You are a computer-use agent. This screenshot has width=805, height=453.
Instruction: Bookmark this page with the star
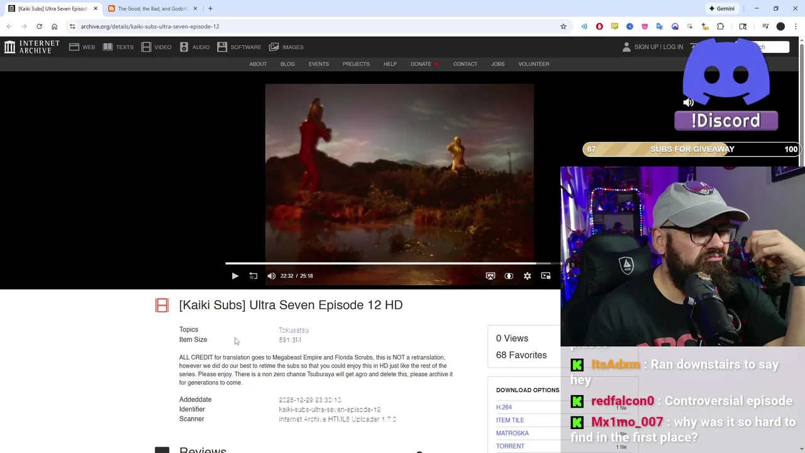[563, 26]
